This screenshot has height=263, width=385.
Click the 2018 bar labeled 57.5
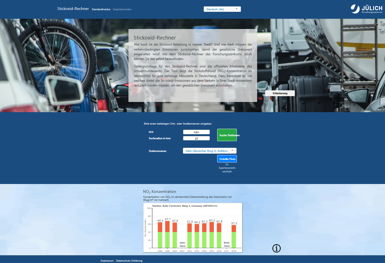[234, 236]
